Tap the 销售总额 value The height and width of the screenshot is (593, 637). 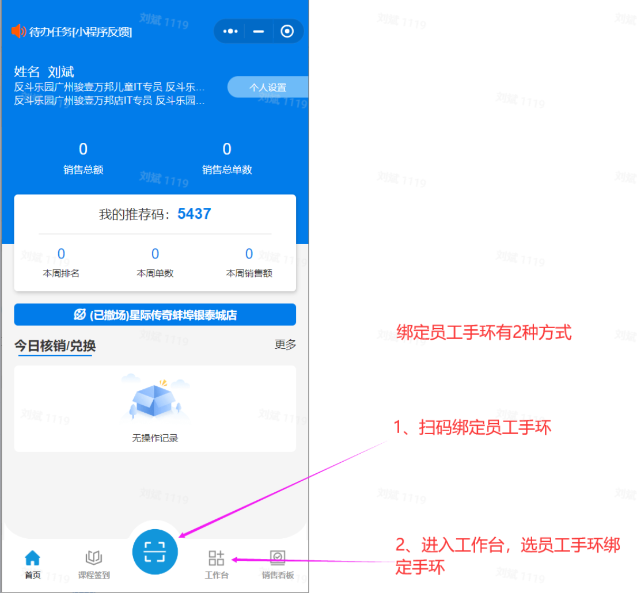click(x=83, y=150)
